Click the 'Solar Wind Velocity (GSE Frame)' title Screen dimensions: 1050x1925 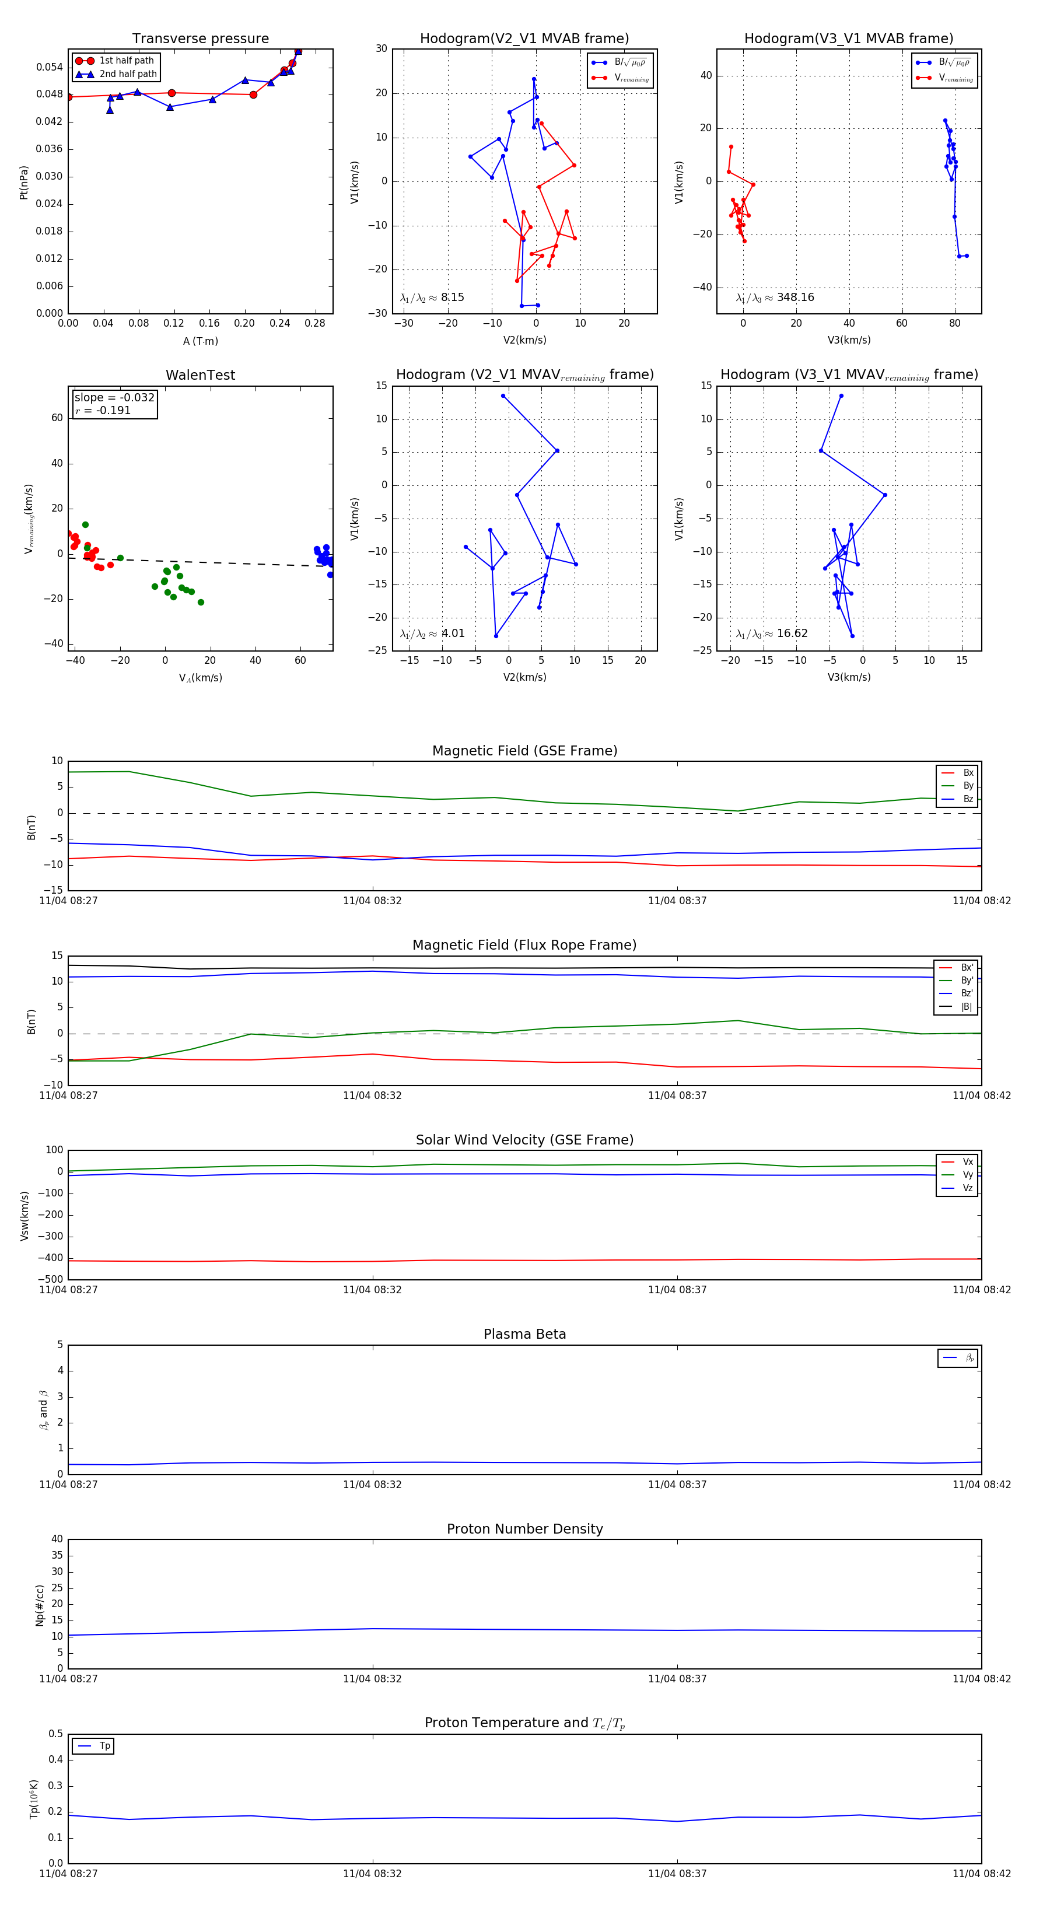[524, 1140]
